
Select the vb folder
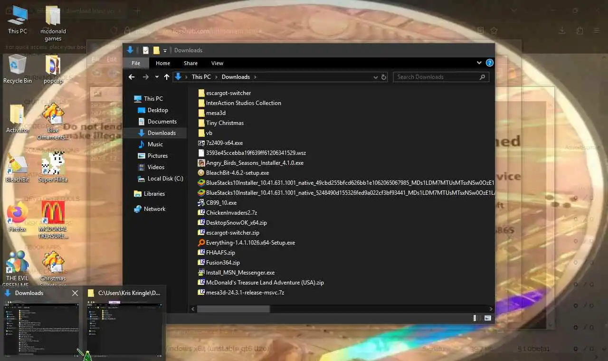pyautogui.click(x=205, y=133)
